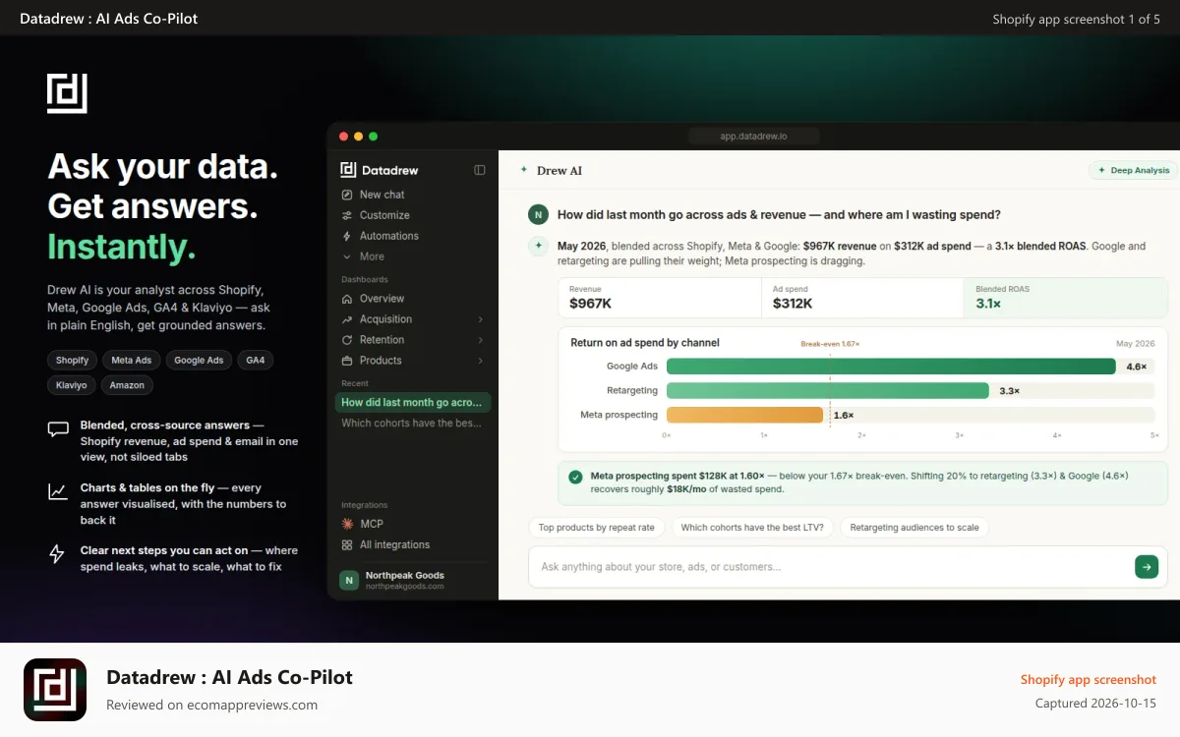1180x737 pixels.
Task: Select recent chat 'Which cohorts have the bes...'
Action: pyautogui.click(x=412, y=424)
